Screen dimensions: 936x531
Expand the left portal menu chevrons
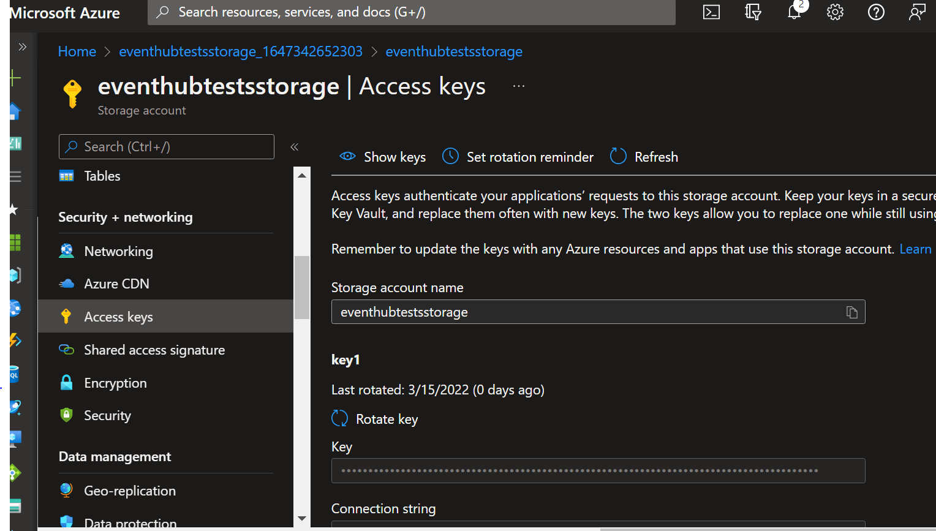tap(23, 47)
